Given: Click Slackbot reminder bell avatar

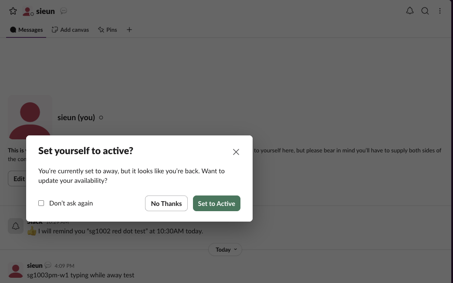Looking at the screenshot, I should click(x=16, y=226).
